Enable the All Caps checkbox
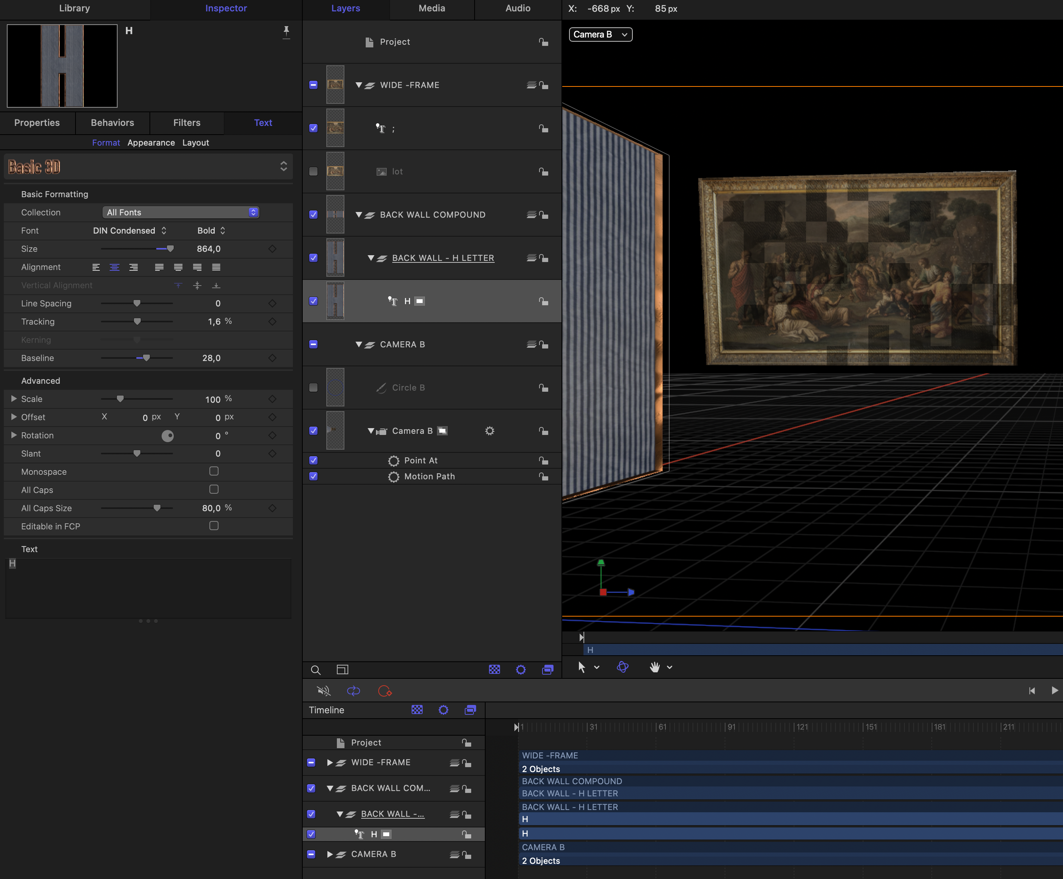The width and height of the screenshot is (1063, 879). (214, 489)
